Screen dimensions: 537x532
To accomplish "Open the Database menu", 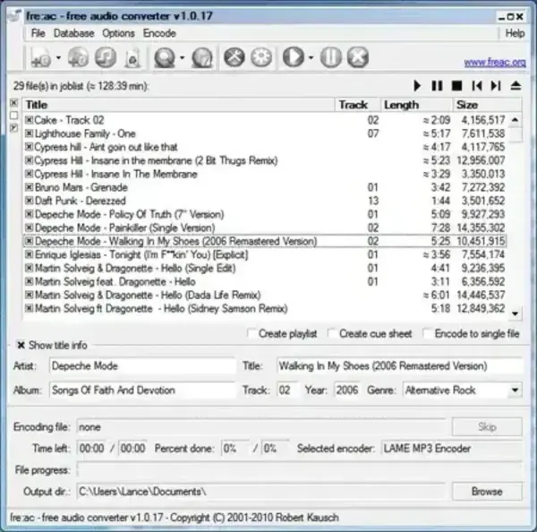I will pos(74,33).
